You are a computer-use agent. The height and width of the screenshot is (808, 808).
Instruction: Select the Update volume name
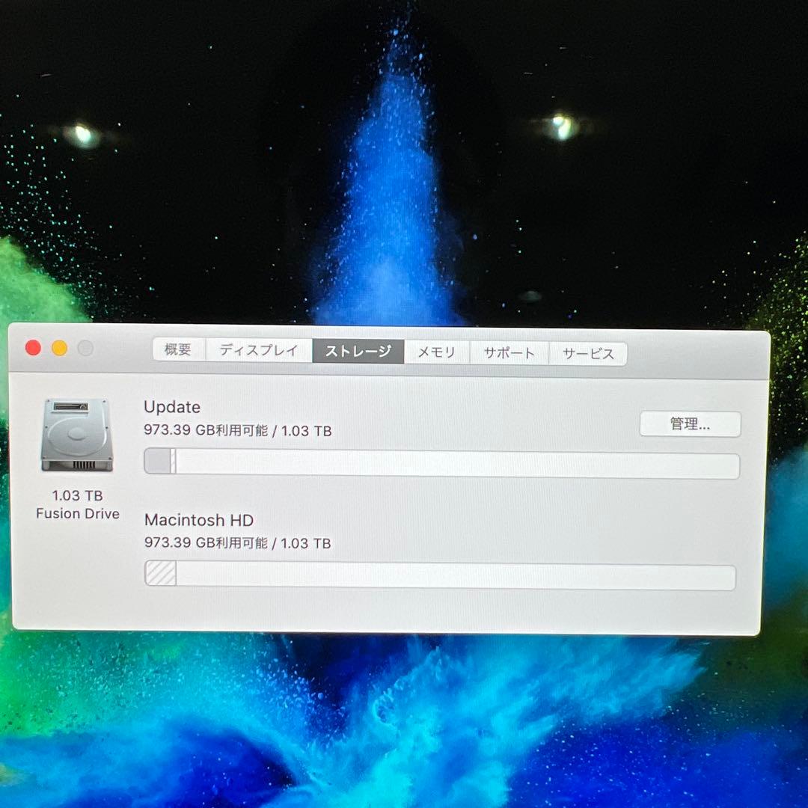pos(172,408)
